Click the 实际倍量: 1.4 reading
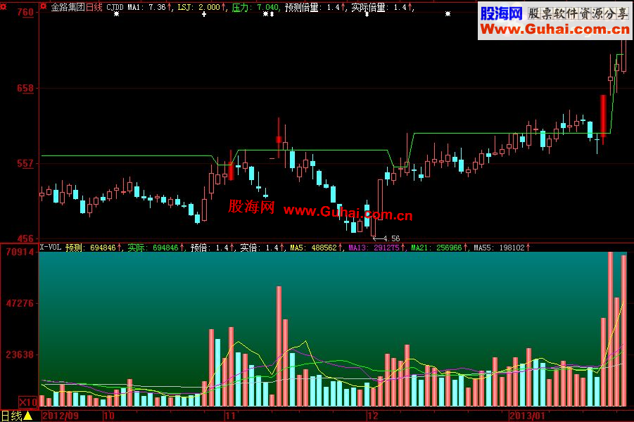The image size is (634, 422). (x=381, y=7)
